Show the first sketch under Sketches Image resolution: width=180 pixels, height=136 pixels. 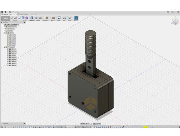pyautogui.click(x=8, y=49)
